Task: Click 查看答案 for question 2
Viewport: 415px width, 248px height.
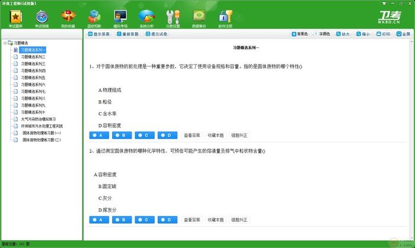Action: 192,220
